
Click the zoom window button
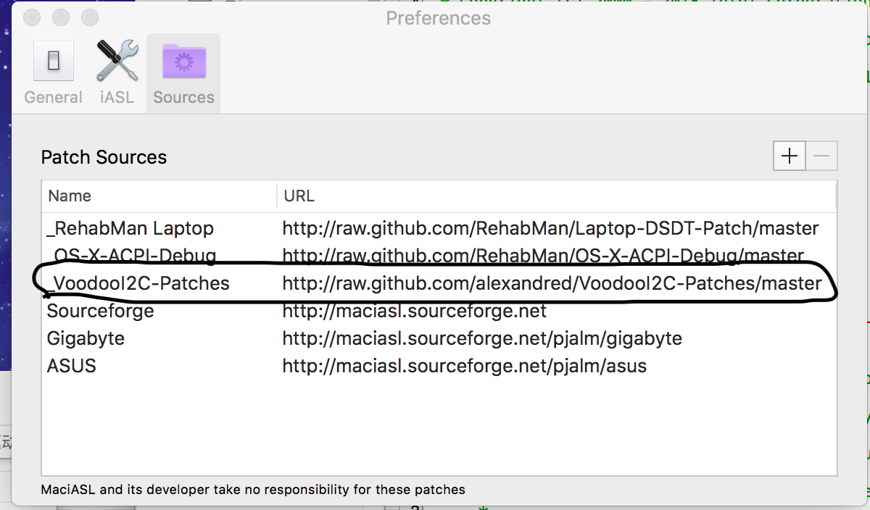coord(89,17)
